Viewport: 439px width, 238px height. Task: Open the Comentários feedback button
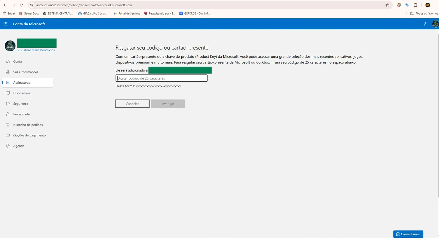408,234
